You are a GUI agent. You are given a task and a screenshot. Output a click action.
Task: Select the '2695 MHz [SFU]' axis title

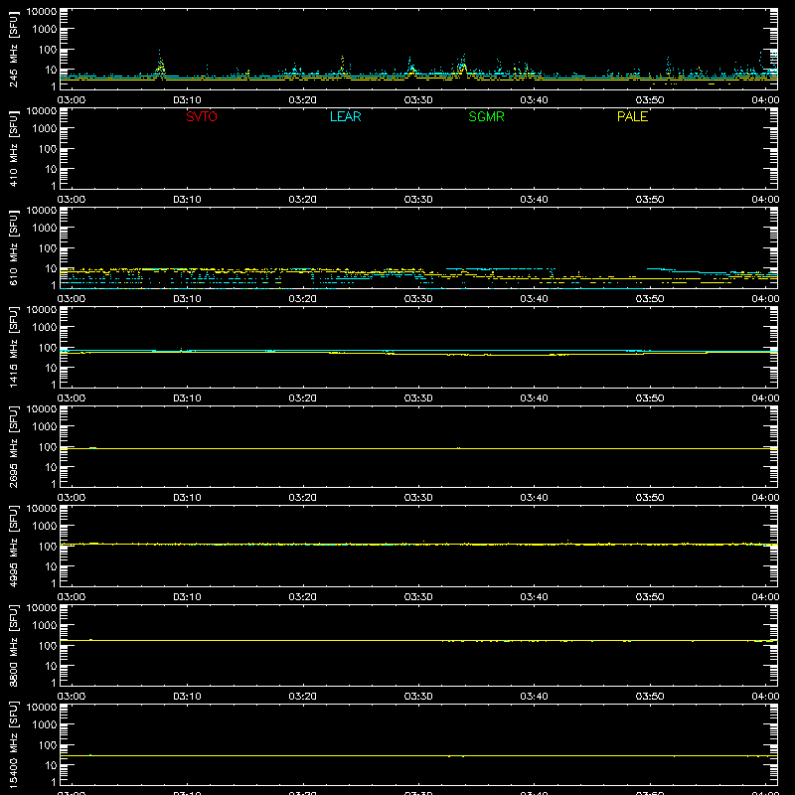click(13, 446)
